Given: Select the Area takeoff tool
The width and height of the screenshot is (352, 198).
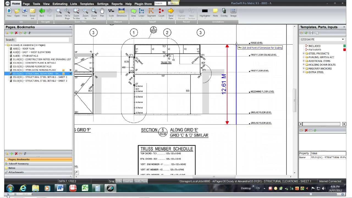Looking at the screenshot, I should pyautogui.click(x=133, y=11).
